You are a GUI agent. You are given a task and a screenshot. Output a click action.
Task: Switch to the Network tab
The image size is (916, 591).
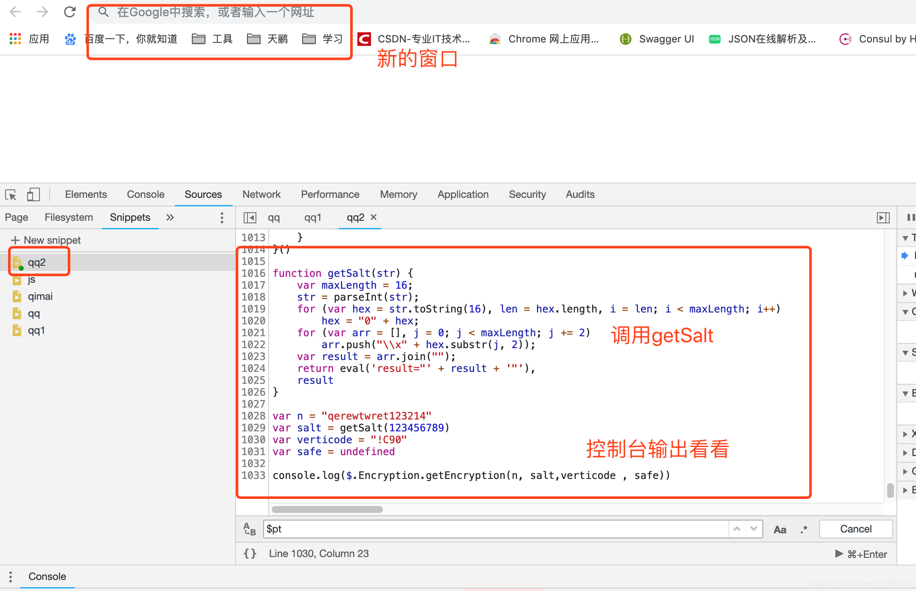coord(261,194)
